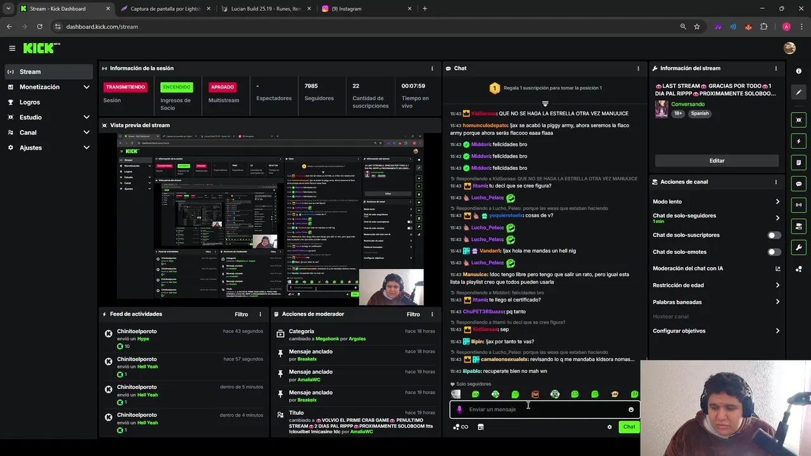This screenshot has width=811, height=456.
Task: Open browser extensions puzzle icon
Action: coord(763,27)
